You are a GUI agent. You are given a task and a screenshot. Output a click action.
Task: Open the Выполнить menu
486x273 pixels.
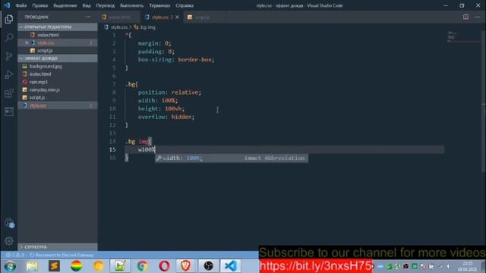pyautogui.click(x=131, y=5)
